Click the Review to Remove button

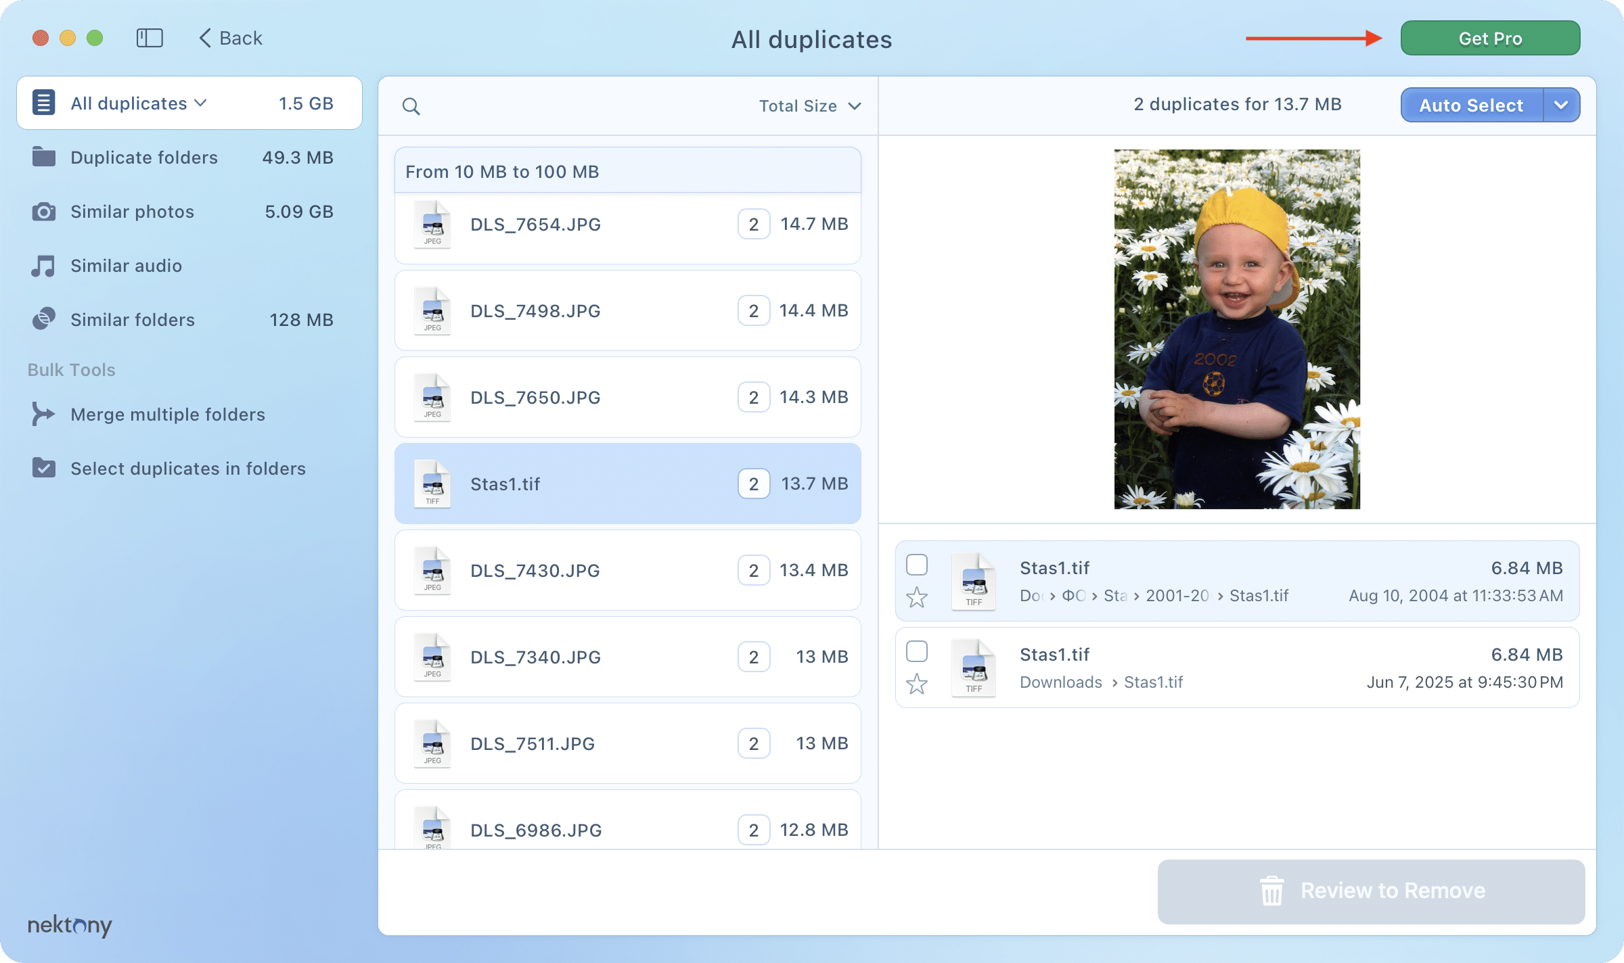pos(1371,891)
